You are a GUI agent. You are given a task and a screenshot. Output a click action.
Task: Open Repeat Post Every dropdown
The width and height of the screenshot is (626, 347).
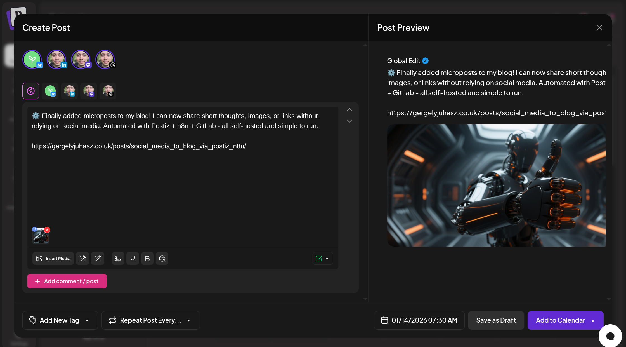pos(150,320)
